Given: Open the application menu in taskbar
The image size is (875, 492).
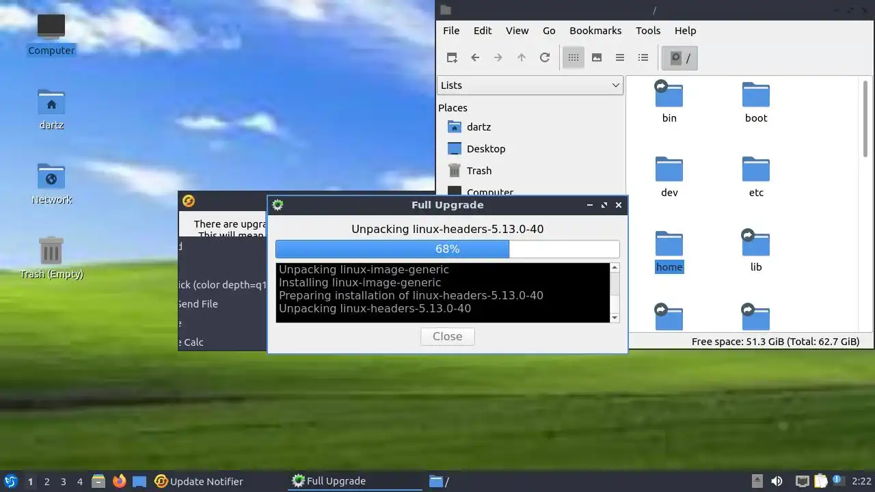Looking at the screenshot, I should (11, 481).
